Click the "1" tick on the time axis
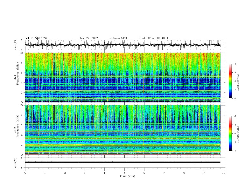 [x=45, y=173]
